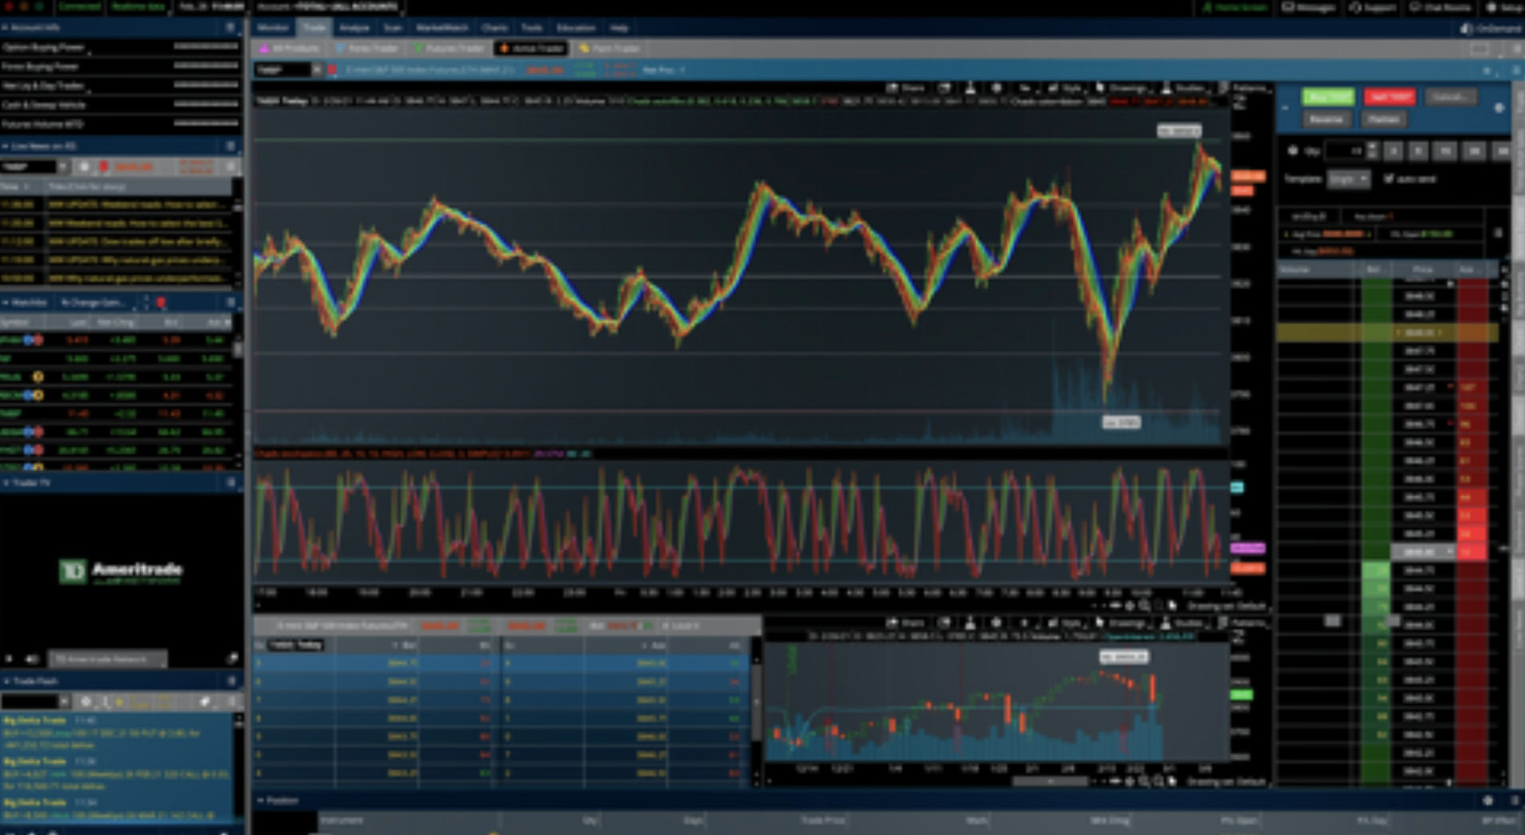This screenshot has width=1525, height=835.
Task: Open the Template dropdown set to Single
Action: tap(1348, 179)
